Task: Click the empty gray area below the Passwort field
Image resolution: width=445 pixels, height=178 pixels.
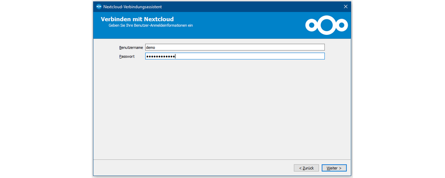Action: click(x=222, y=110)
